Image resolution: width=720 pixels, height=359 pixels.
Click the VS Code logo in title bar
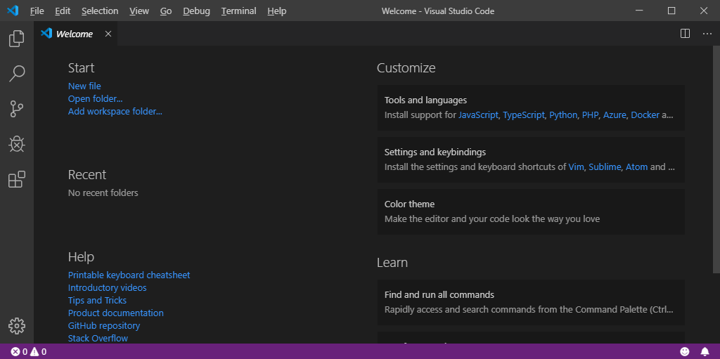[13, 11]
